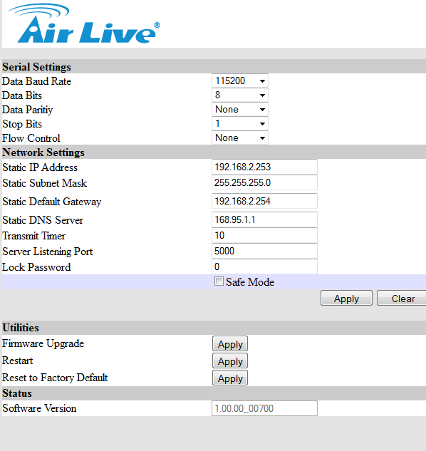Click the Software Version field
This screenshot has height=451, width=426.
point(264,408)
